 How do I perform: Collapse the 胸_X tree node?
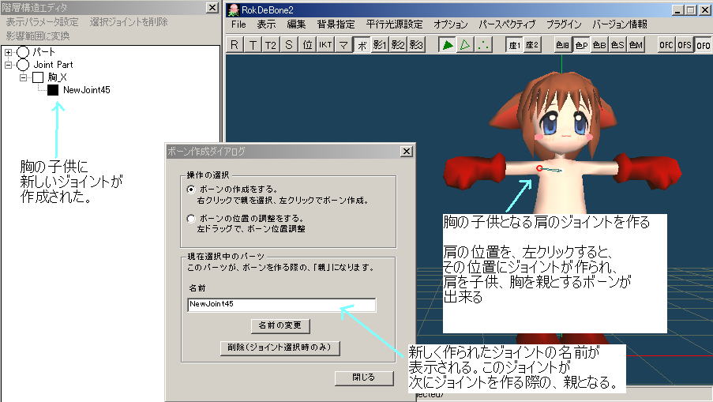click(24, 77)
